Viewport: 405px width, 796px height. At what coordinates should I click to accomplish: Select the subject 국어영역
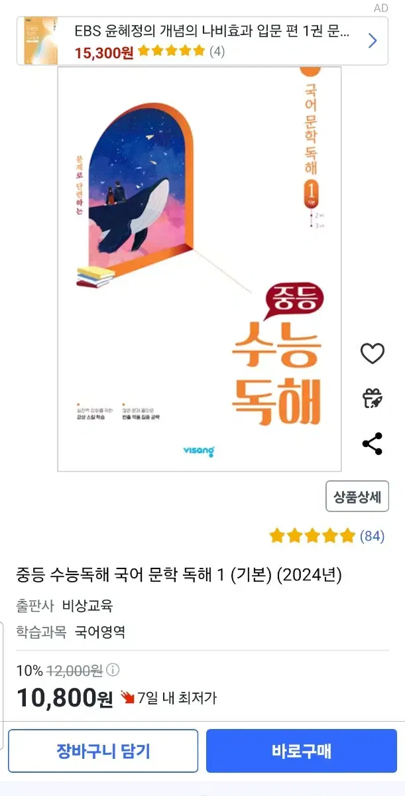coord(100,632)
